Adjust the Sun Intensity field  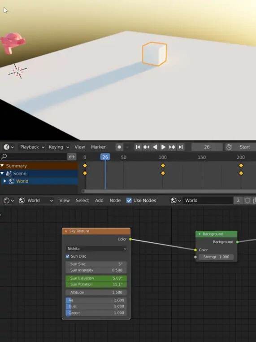(96, 270)
